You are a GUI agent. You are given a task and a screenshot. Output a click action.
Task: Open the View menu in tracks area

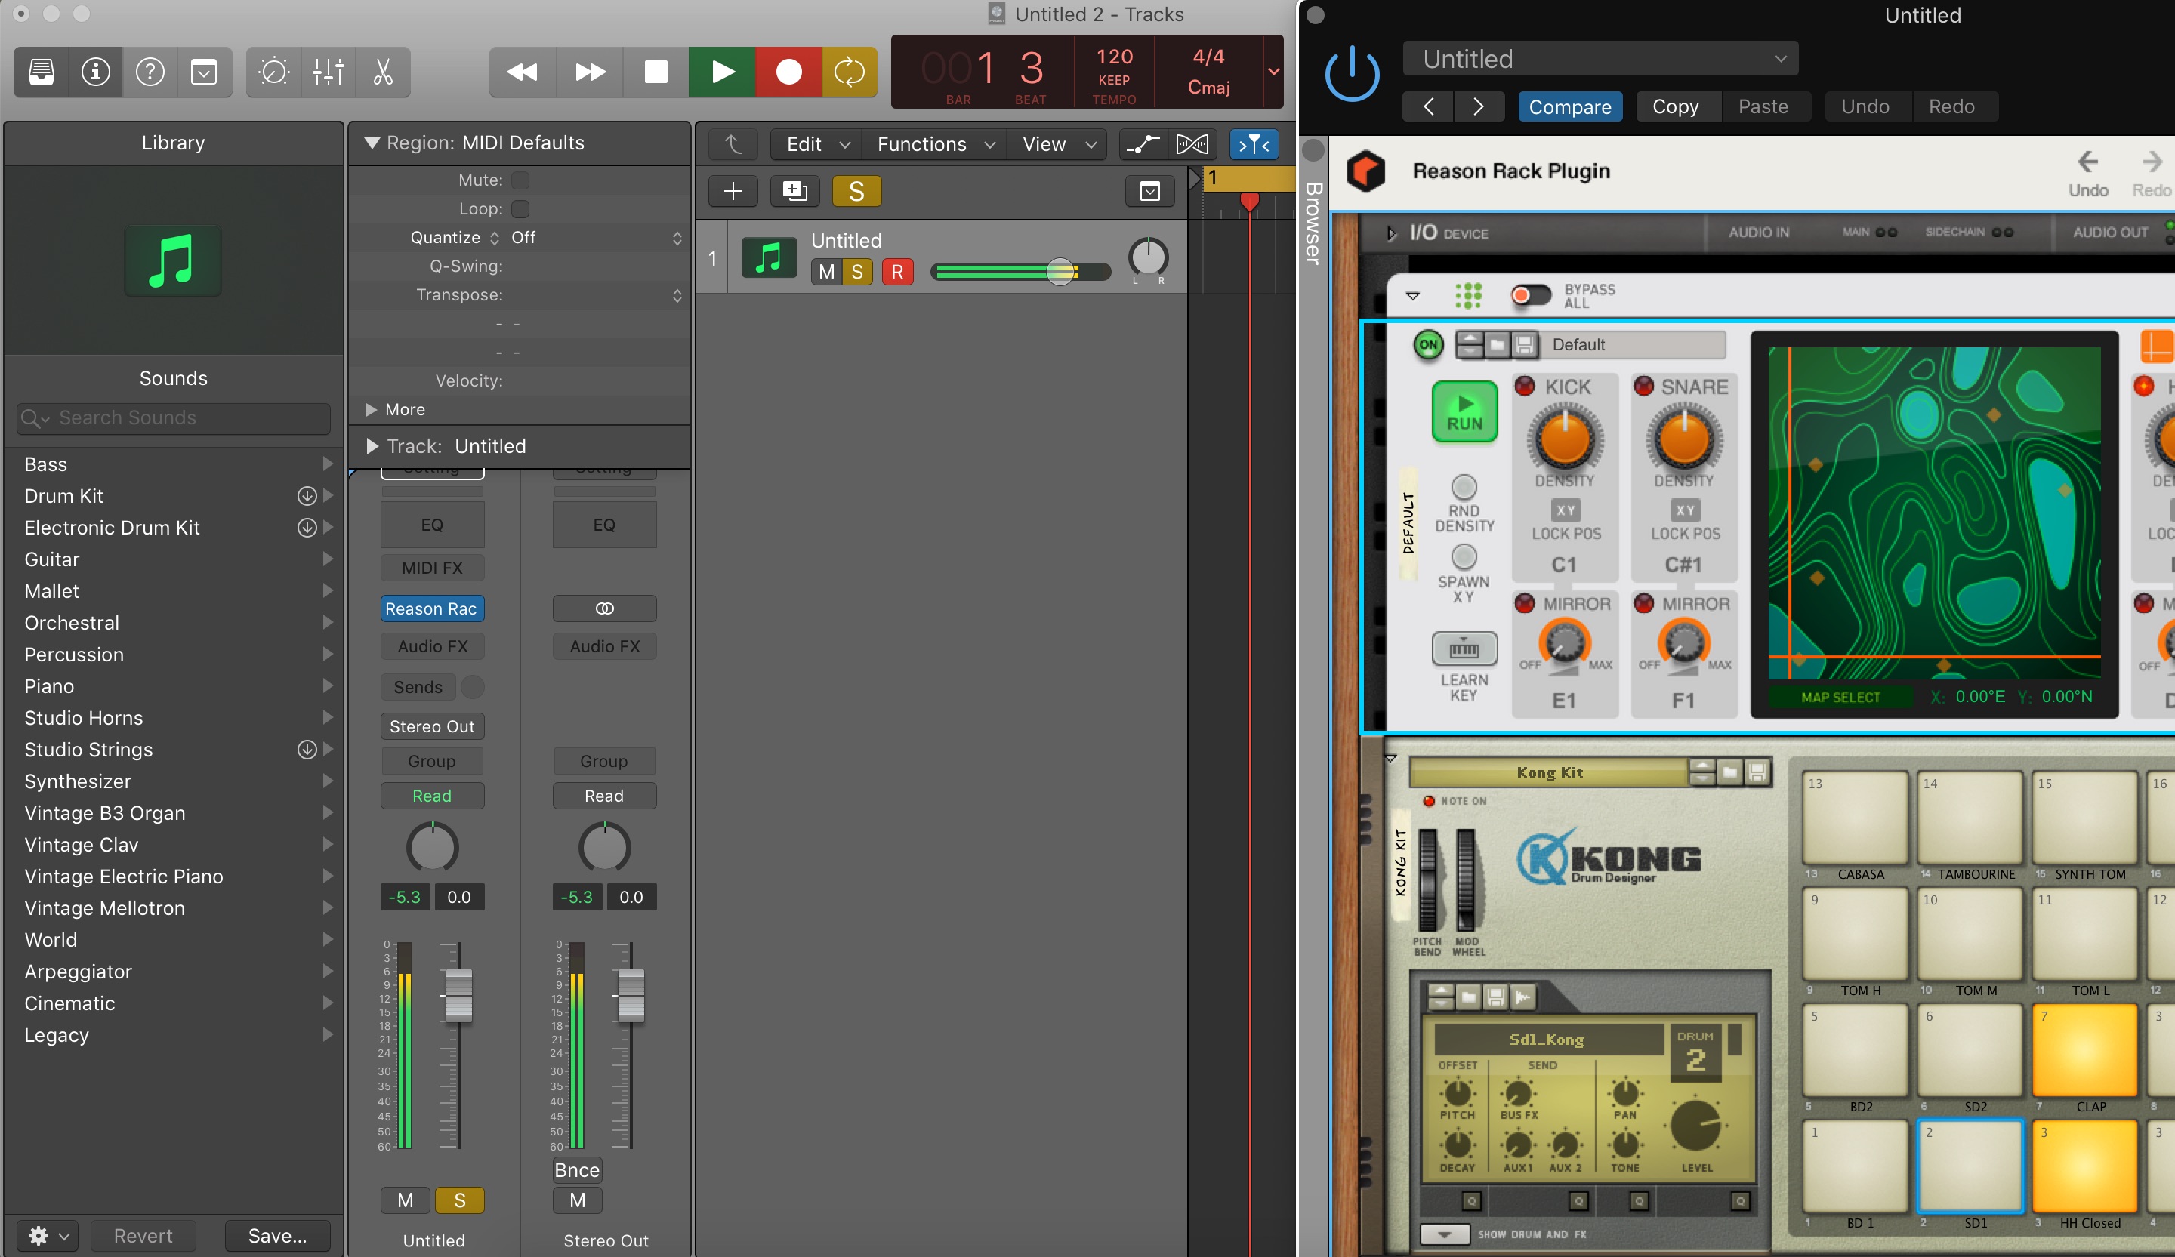point(1058,144)
